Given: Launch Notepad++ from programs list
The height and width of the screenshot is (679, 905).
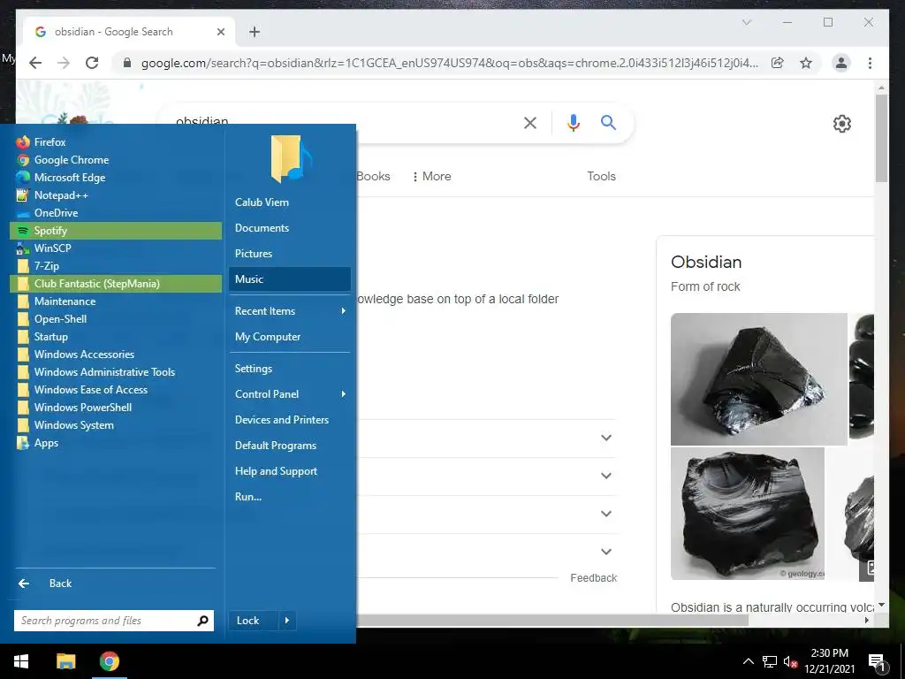Looking at the screenshot, I should (116, 195).
